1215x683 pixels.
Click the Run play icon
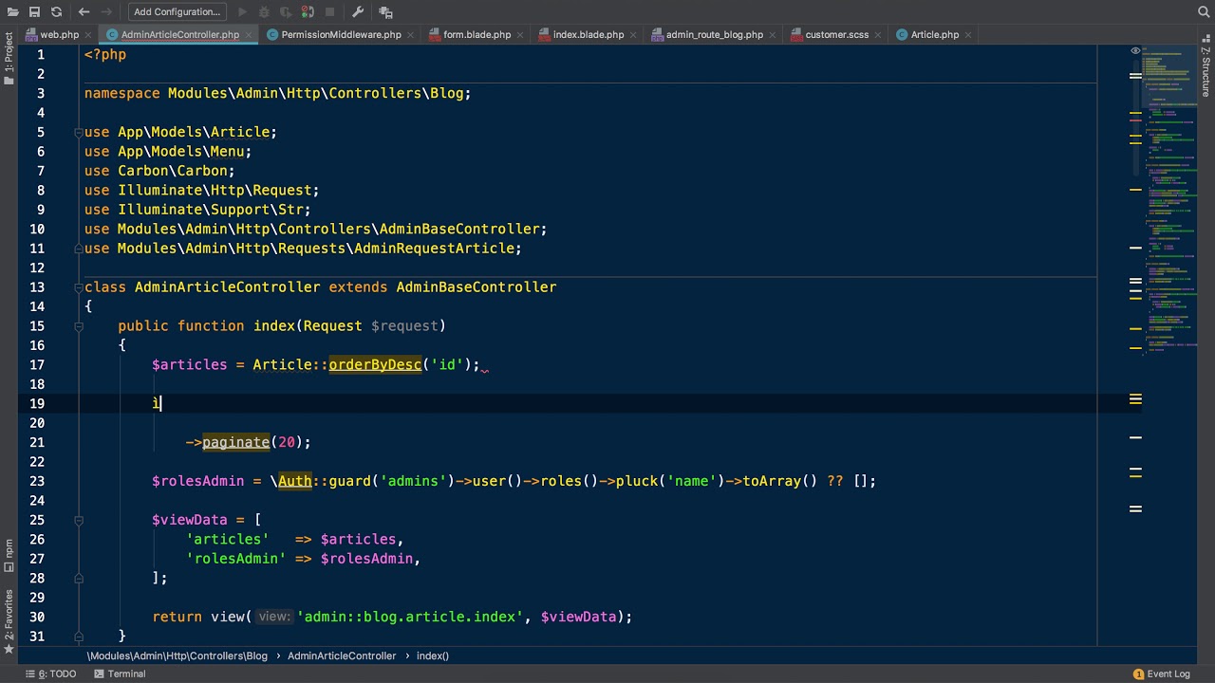pyautogui.click(x=242, y=11)
